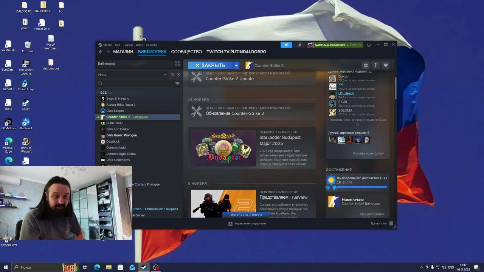Image resolution: width=484 pixels, height=272 pixels.
Task: Click Управление загрузками link
Action: tap(250, 224)
